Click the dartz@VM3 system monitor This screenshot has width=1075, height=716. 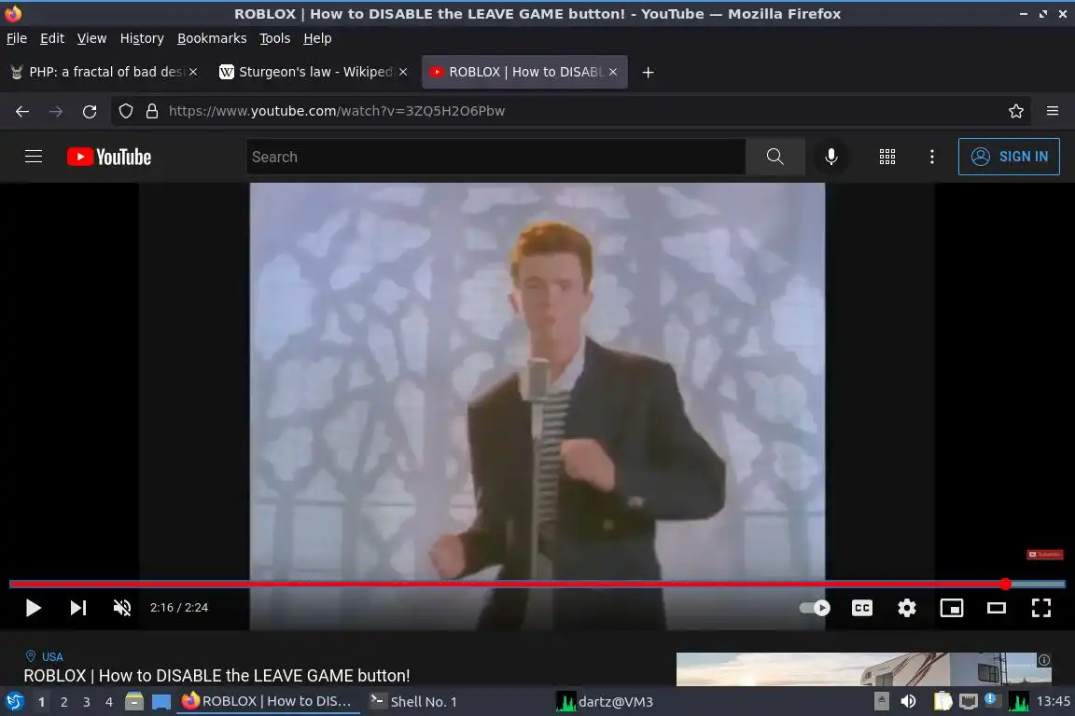pyautogui.click(x=605, y=702)
